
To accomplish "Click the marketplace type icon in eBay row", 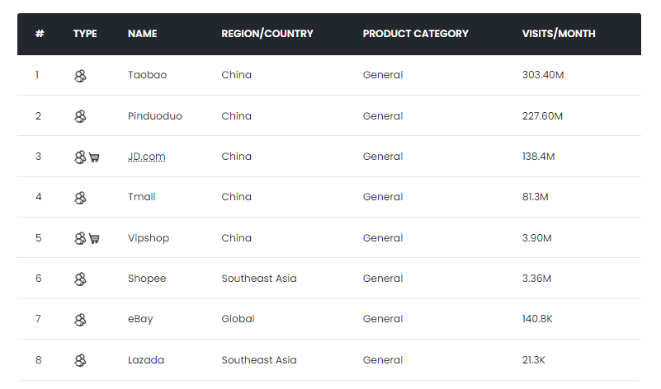I will pyautogui.click(x=80, y=320).
